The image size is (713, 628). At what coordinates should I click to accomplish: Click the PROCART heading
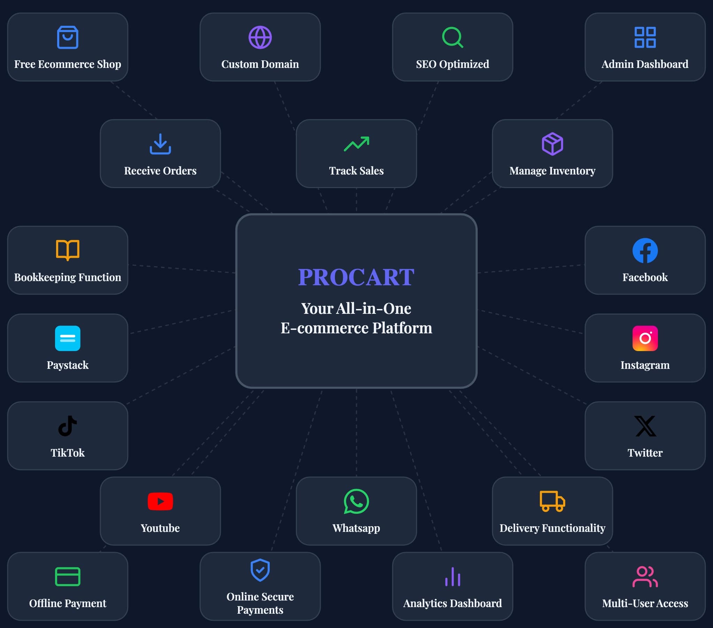(356, 277)
